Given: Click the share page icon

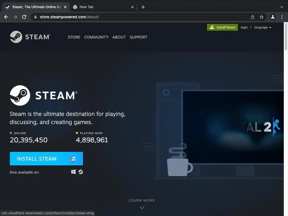Looking at the screenshot, I should 253,17.
